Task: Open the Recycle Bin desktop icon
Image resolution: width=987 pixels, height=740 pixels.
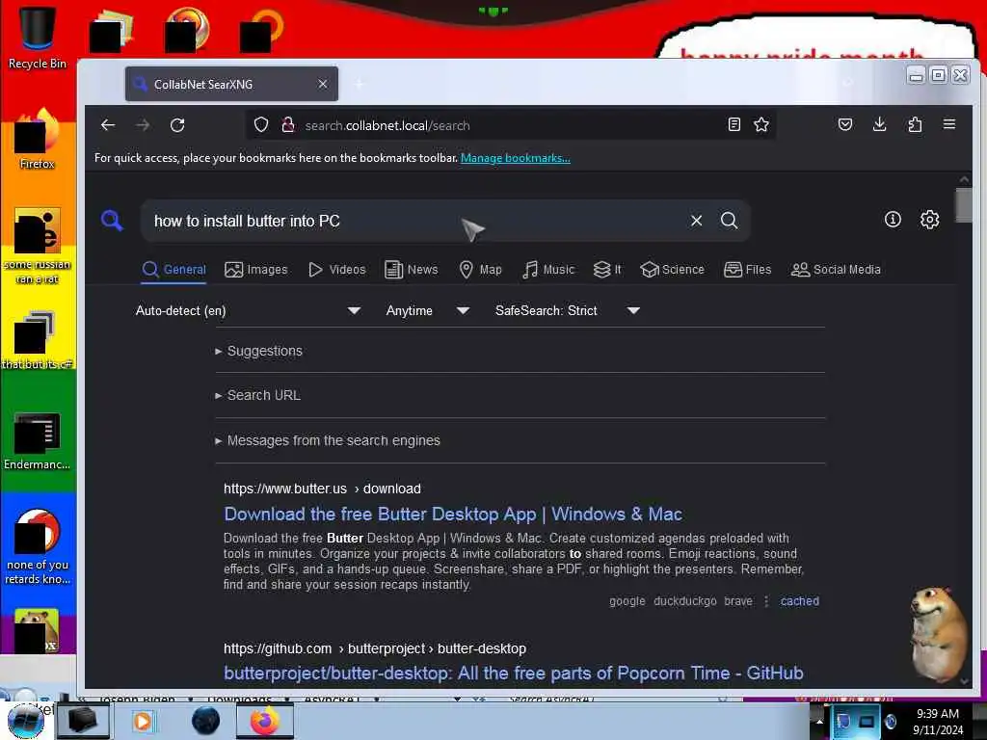Action: coord(38,39)
